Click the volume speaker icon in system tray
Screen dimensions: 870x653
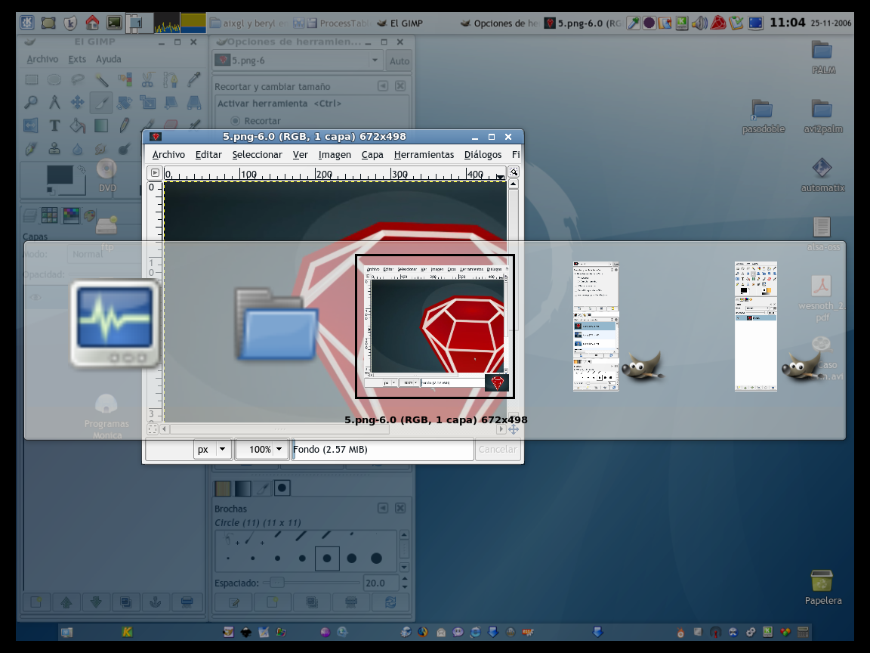click(x=699, y=23)
